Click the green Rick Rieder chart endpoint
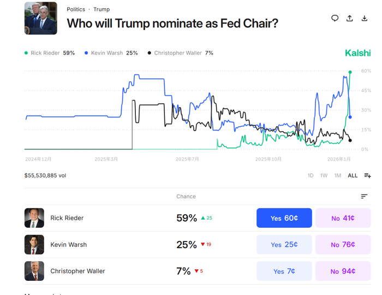The image size is (382, 295). click(x=350, y=72)
